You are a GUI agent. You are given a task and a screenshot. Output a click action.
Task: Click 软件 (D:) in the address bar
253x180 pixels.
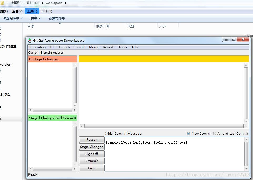point(33,3)
